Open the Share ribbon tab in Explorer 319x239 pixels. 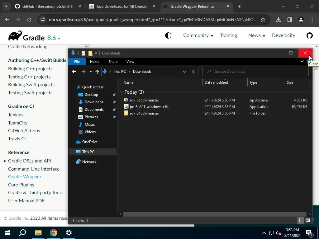pos(113,62)
